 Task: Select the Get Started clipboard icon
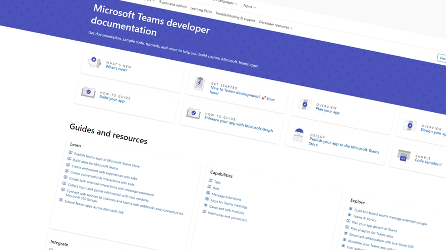199,82
